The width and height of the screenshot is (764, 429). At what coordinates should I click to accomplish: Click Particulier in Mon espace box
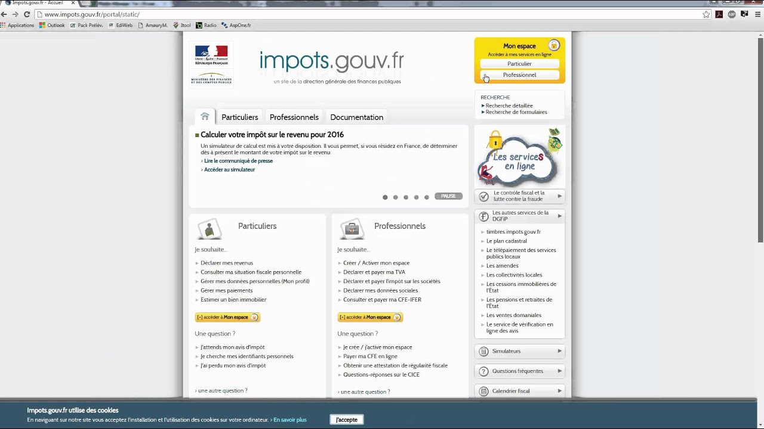click(x=519, y=64)
